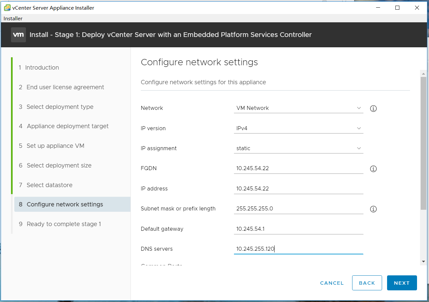Go to step 1 Introduction
The height and width of the screenshot is (302, 429).
coord(39,68)
